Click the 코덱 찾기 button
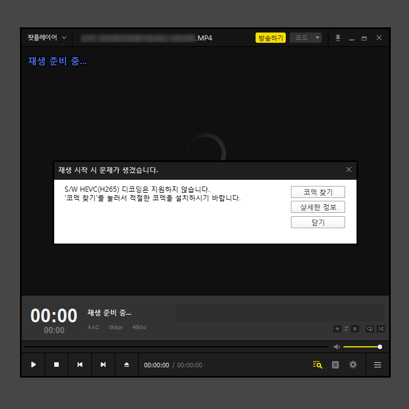Image resolution: width=409 pixels, height=409 pixels. tap(318, 192)
